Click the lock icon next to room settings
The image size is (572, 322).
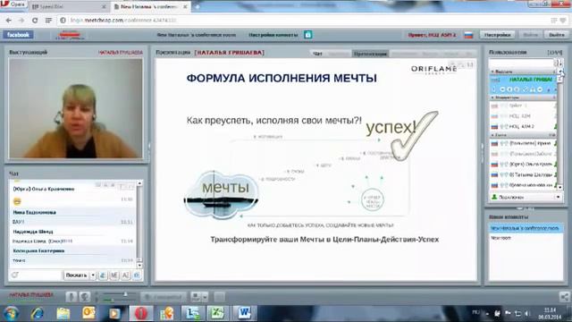click(x=307, y=35)
